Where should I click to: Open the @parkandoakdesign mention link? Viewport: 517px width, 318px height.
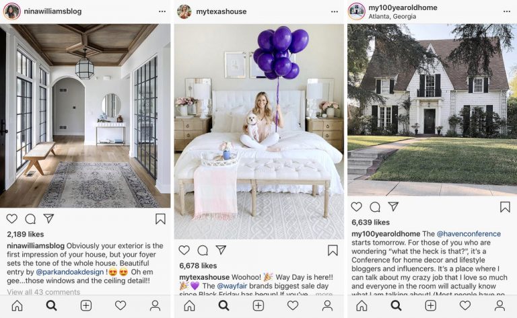(69, 272)
